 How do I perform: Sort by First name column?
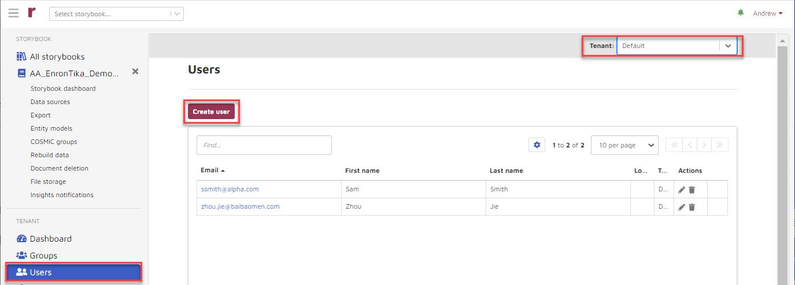tap(362, 171)
